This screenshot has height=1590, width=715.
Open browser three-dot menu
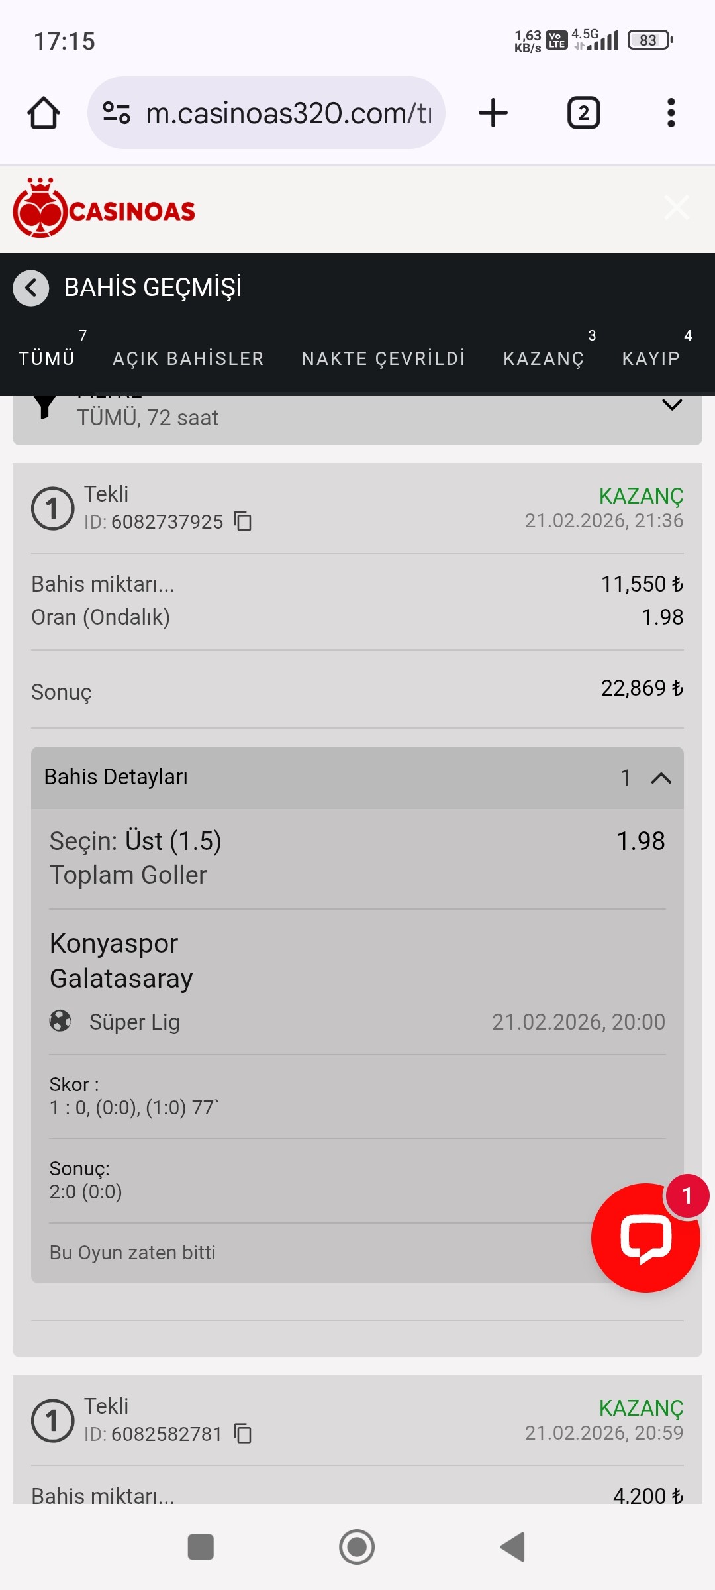coord(671,113)
